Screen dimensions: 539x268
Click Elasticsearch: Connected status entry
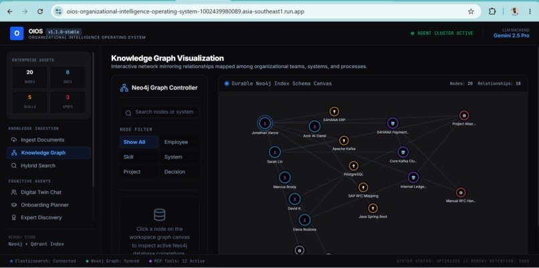click(x=43, y=261)
